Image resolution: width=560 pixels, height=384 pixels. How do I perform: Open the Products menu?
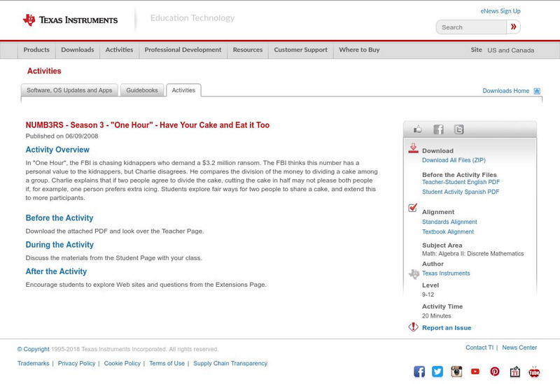36,50
